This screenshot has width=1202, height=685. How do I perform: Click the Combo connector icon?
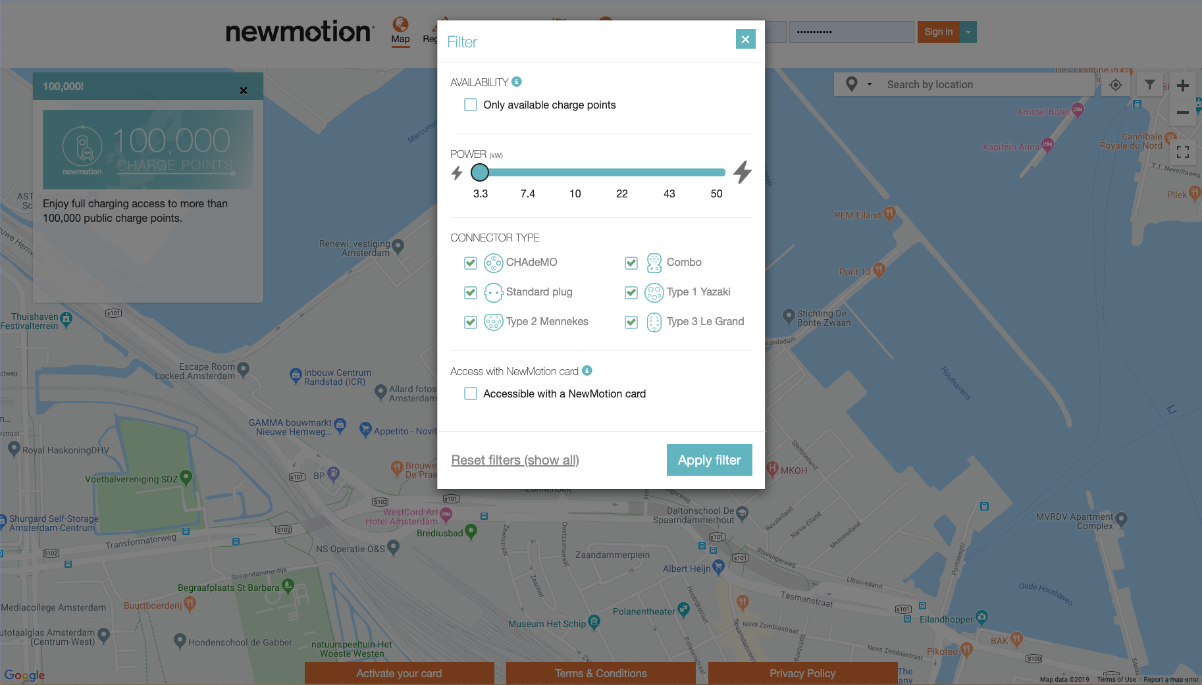(654, 263)
